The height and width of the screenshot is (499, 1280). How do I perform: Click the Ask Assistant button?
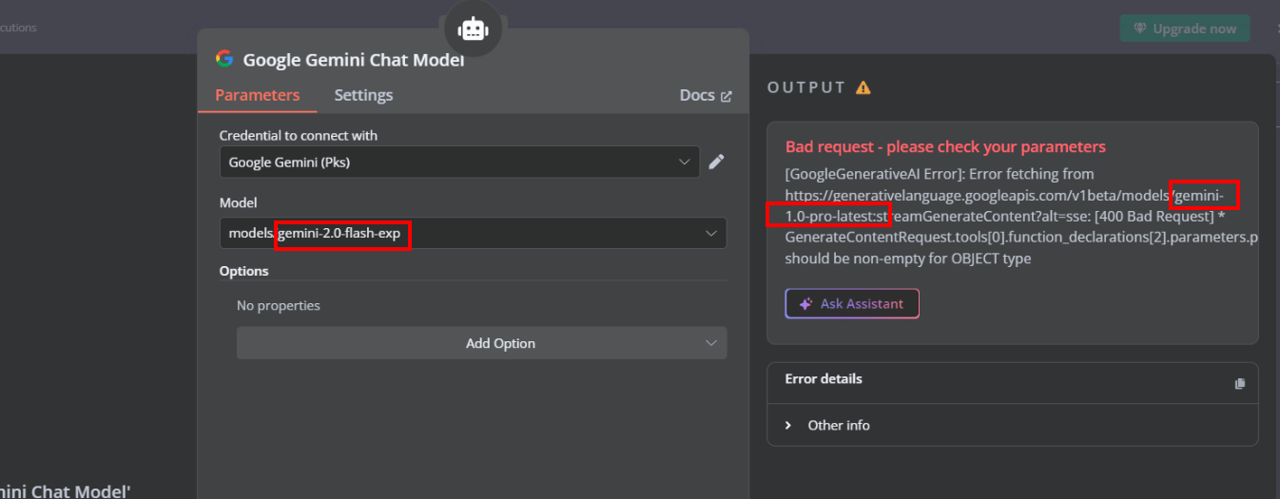pos(852,304)
